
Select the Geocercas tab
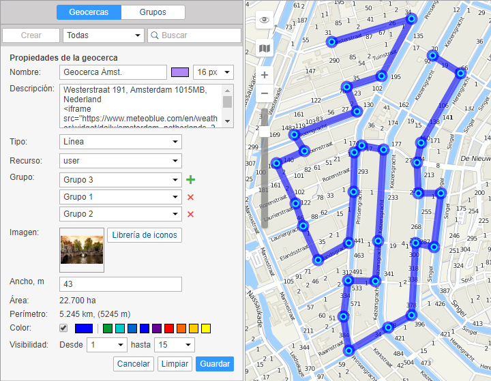pos(89,12)
